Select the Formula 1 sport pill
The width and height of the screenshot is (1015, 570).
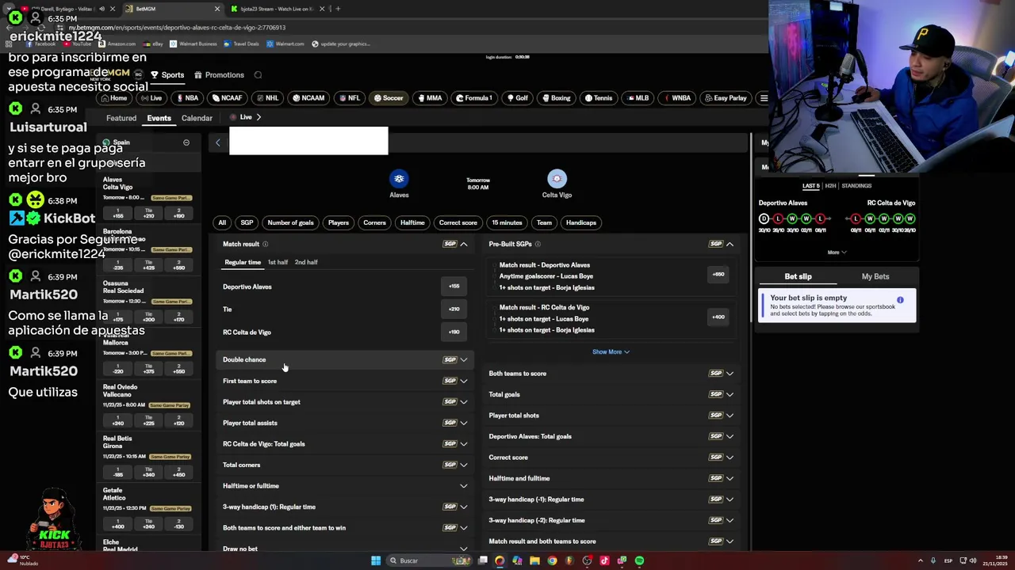click(474, 98)
